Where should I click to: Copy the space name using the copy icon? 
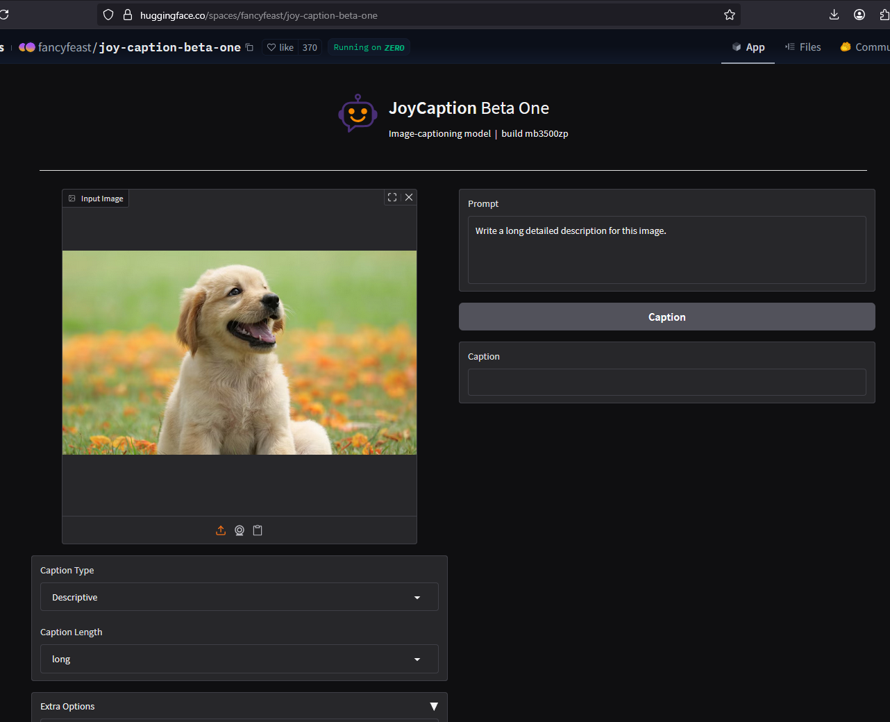(x=250, y=47)
